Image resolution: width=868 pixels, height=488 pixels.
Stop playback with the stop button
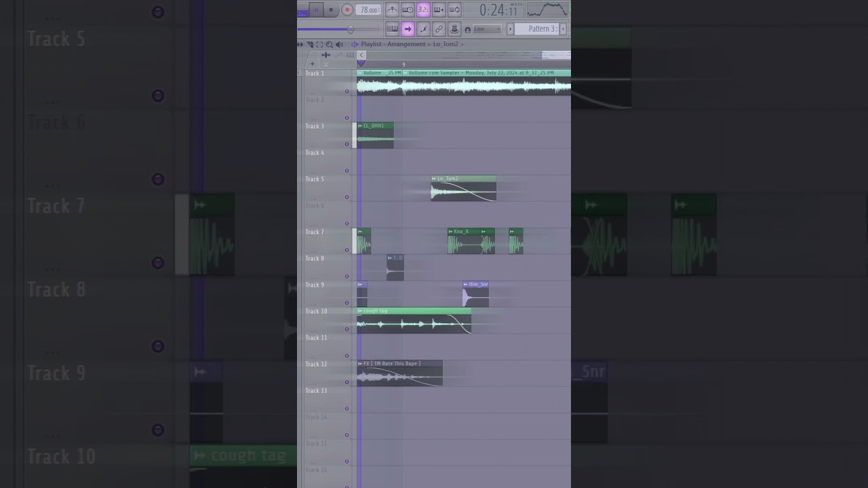[331, 9]
